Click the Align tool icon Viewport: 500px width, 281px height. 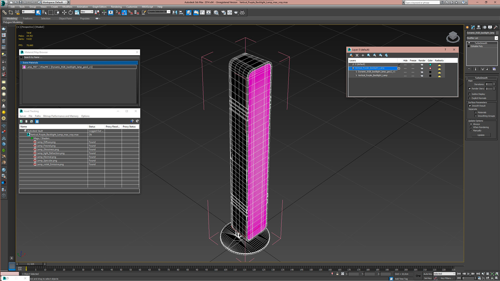[181, 12]
